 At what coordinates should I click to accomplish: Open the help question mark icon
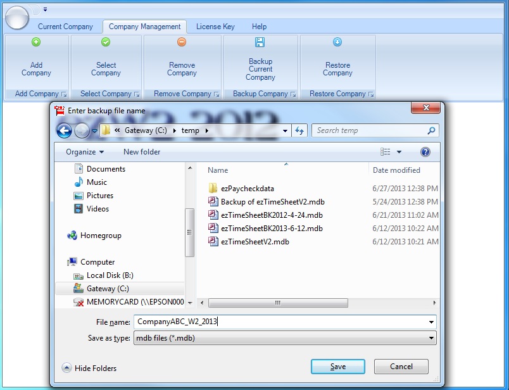pos(425,152)
